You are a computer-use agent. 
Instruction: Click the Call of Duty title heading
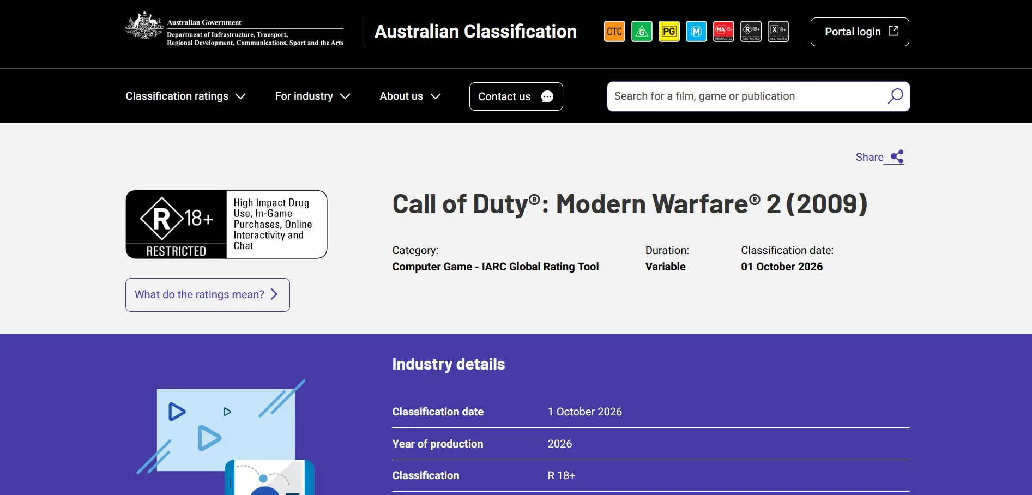click(x=630, y=204)
